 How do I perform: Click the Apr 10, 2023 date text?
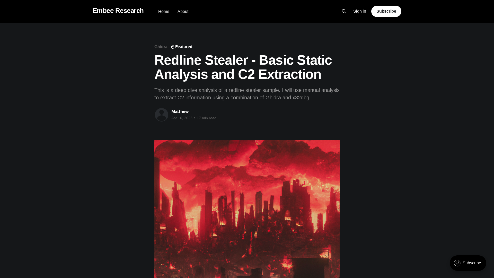coord(181,118)
